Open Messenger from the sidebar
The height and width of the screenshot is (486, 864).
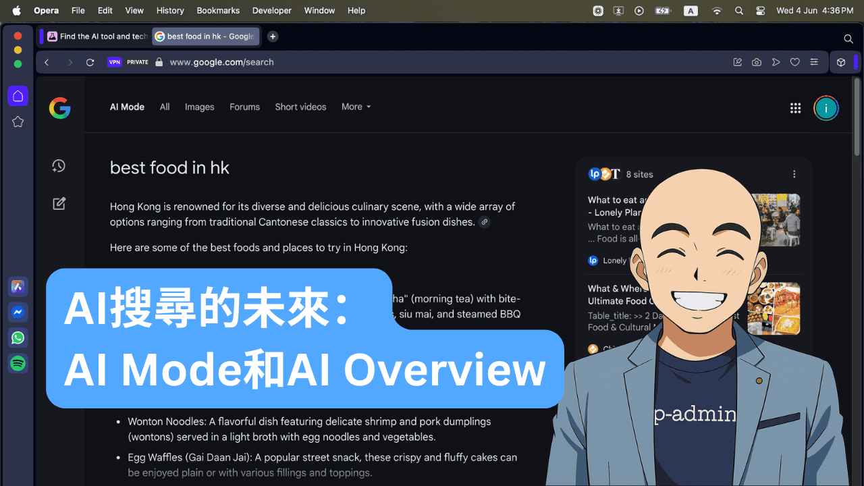click(x=18, y=312)
